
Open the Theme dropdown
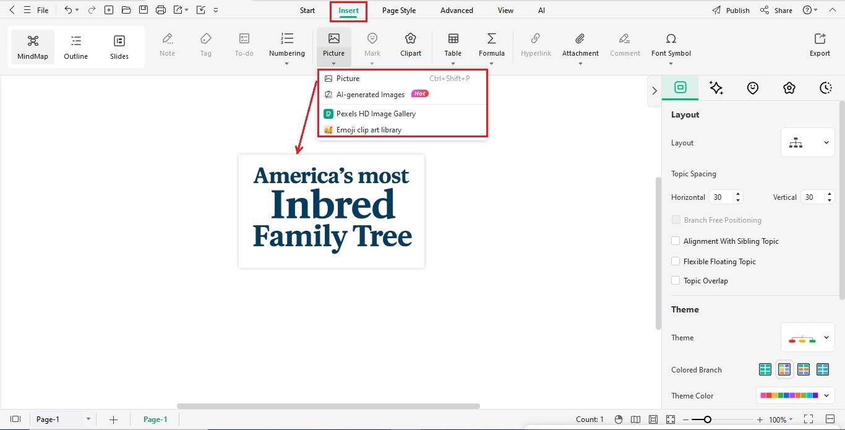coord(808,338)
